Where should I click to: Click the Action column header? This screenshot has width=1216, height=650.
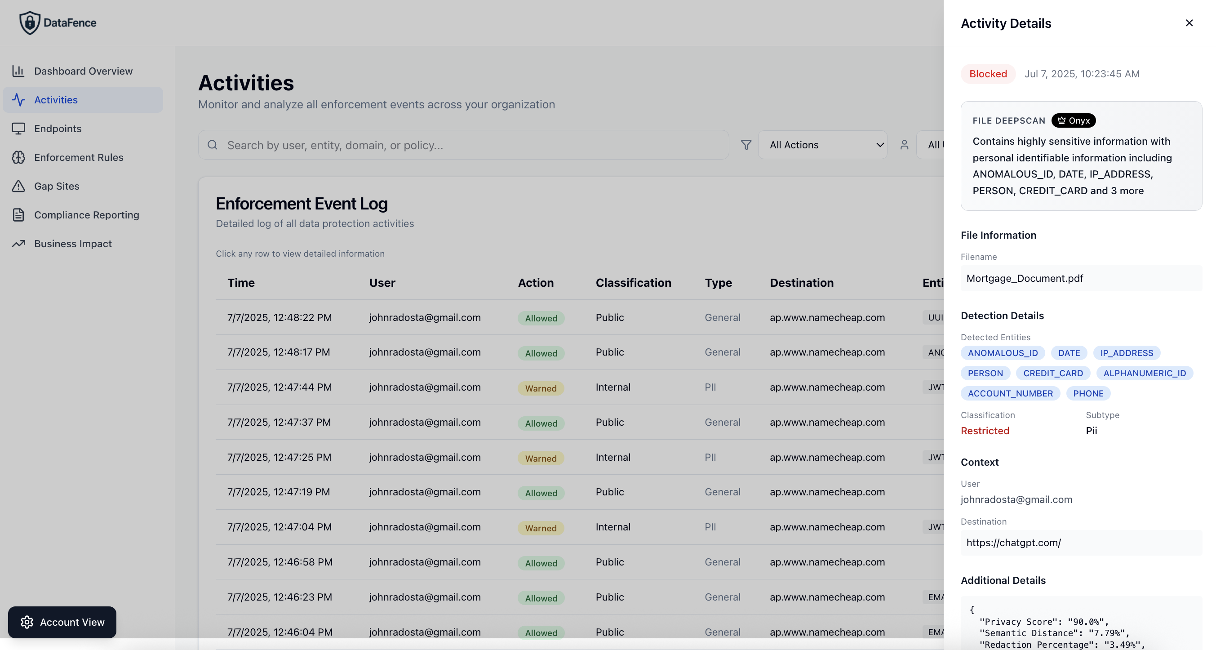pos(535,282)
